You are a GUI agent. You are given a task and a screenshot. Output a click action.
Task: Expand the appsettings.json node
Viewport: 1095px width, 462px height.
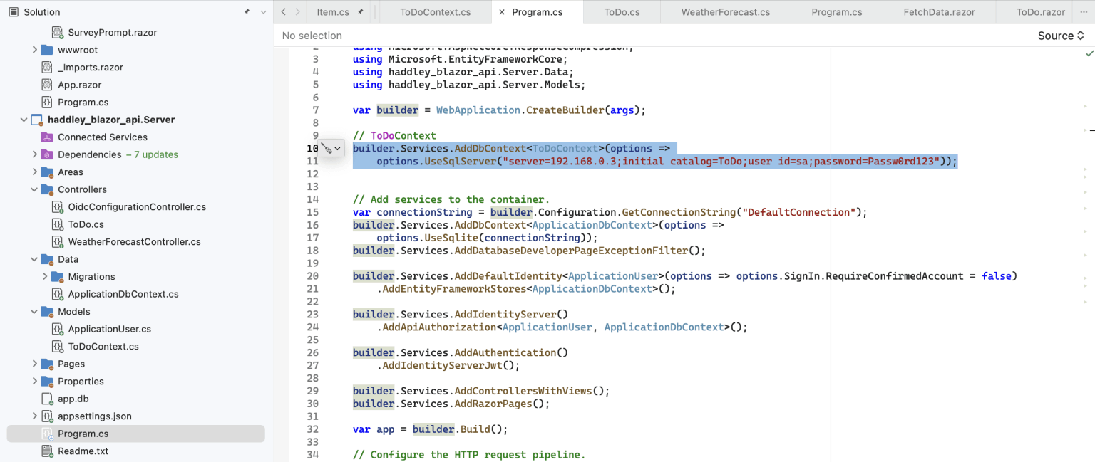click(34, 416)
